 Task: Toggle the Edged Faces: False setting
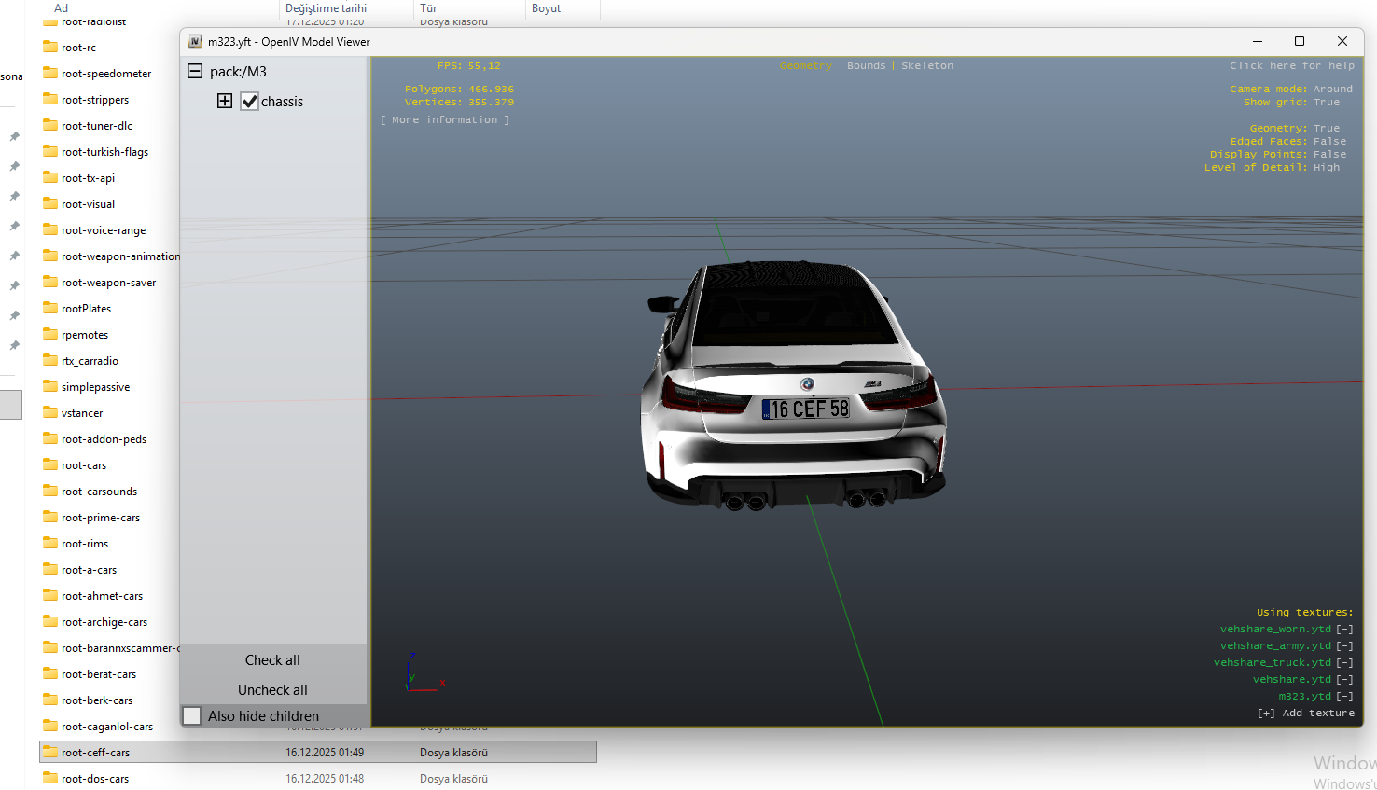click(x=1288, y=142)
